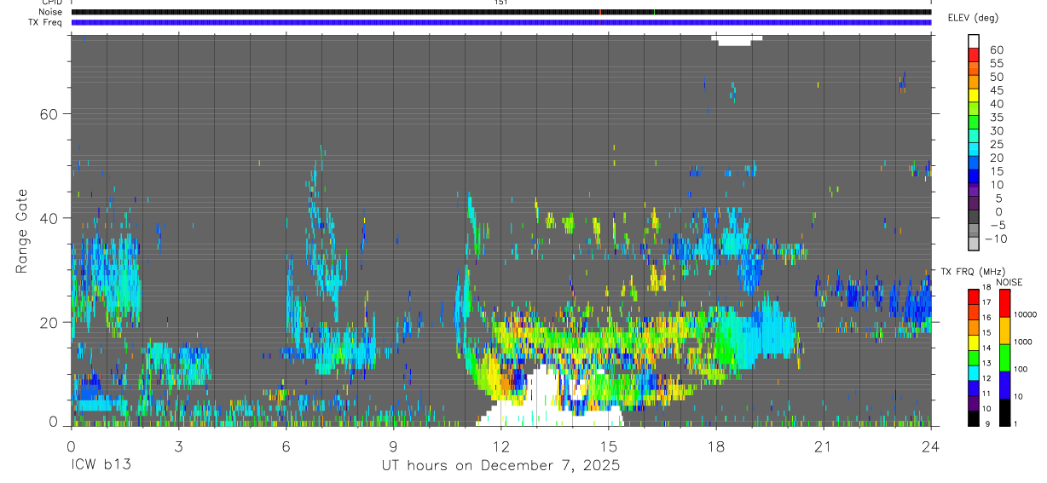
Task: Select the yellow 40-degree elevation color
Action: pyautogui.click(x=973, y=96)
